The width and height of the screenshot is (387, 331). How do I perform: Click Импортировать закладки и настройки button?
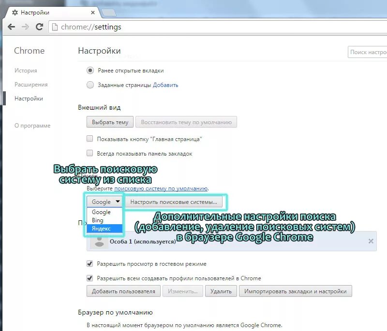(296, 291)
